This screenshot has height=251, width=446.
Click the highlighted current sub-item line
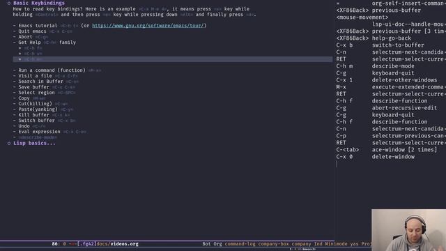tap(172, 59)
